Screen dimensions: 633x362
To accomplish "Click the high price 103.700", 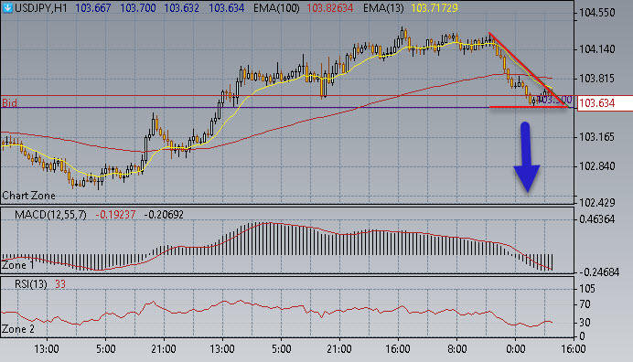I will click(x=137, y=7).
